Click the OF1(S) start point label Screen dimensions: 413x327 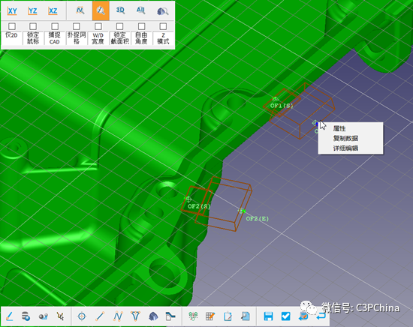tap(282, 106)
